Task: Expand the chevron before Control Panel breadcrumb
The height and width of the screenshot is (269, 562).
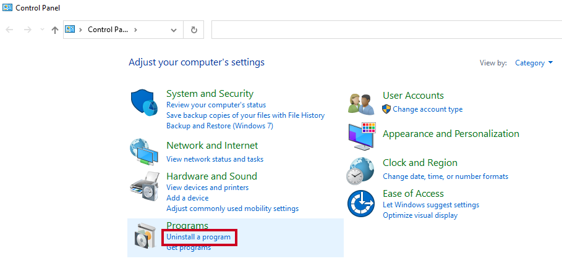Action: click(x=81, y=30)
